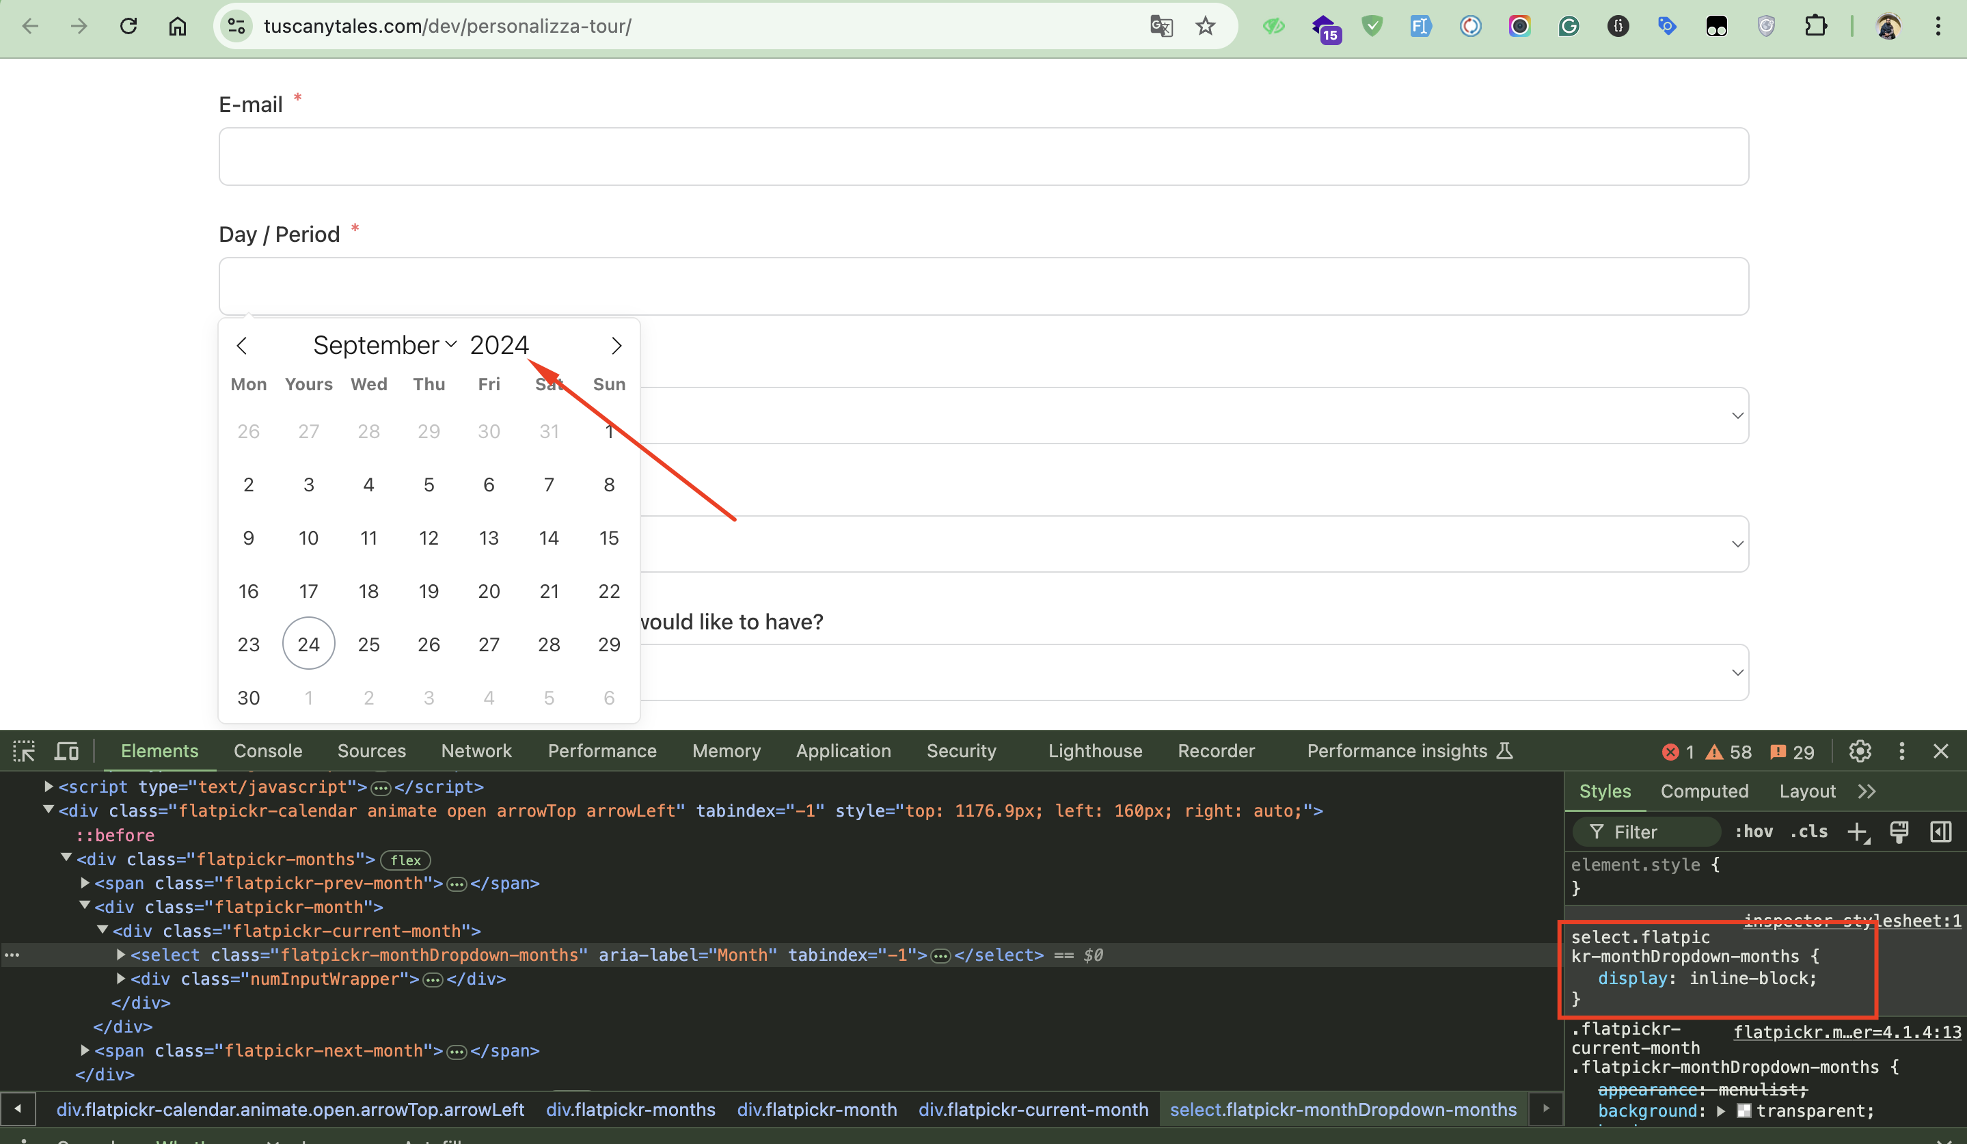Open the Chrome profile avatar
The image size is (1967, 1144).
(x=1888, y=26)
